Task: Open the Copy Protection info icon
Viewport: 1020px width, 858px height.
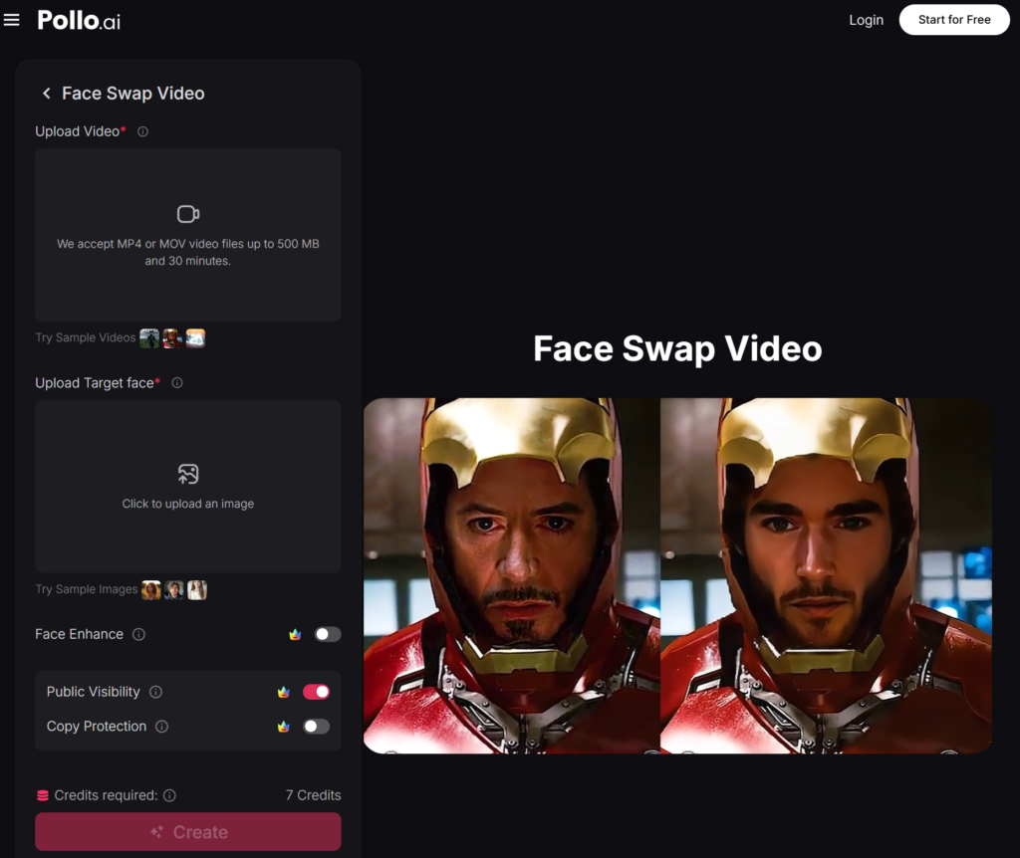Action: [162, 727]
